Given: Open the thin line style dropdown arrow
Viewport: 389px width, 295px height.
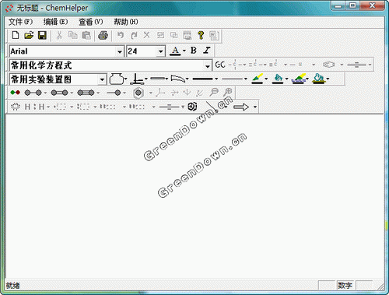Looking at the screenshot, I should [245, 79].
